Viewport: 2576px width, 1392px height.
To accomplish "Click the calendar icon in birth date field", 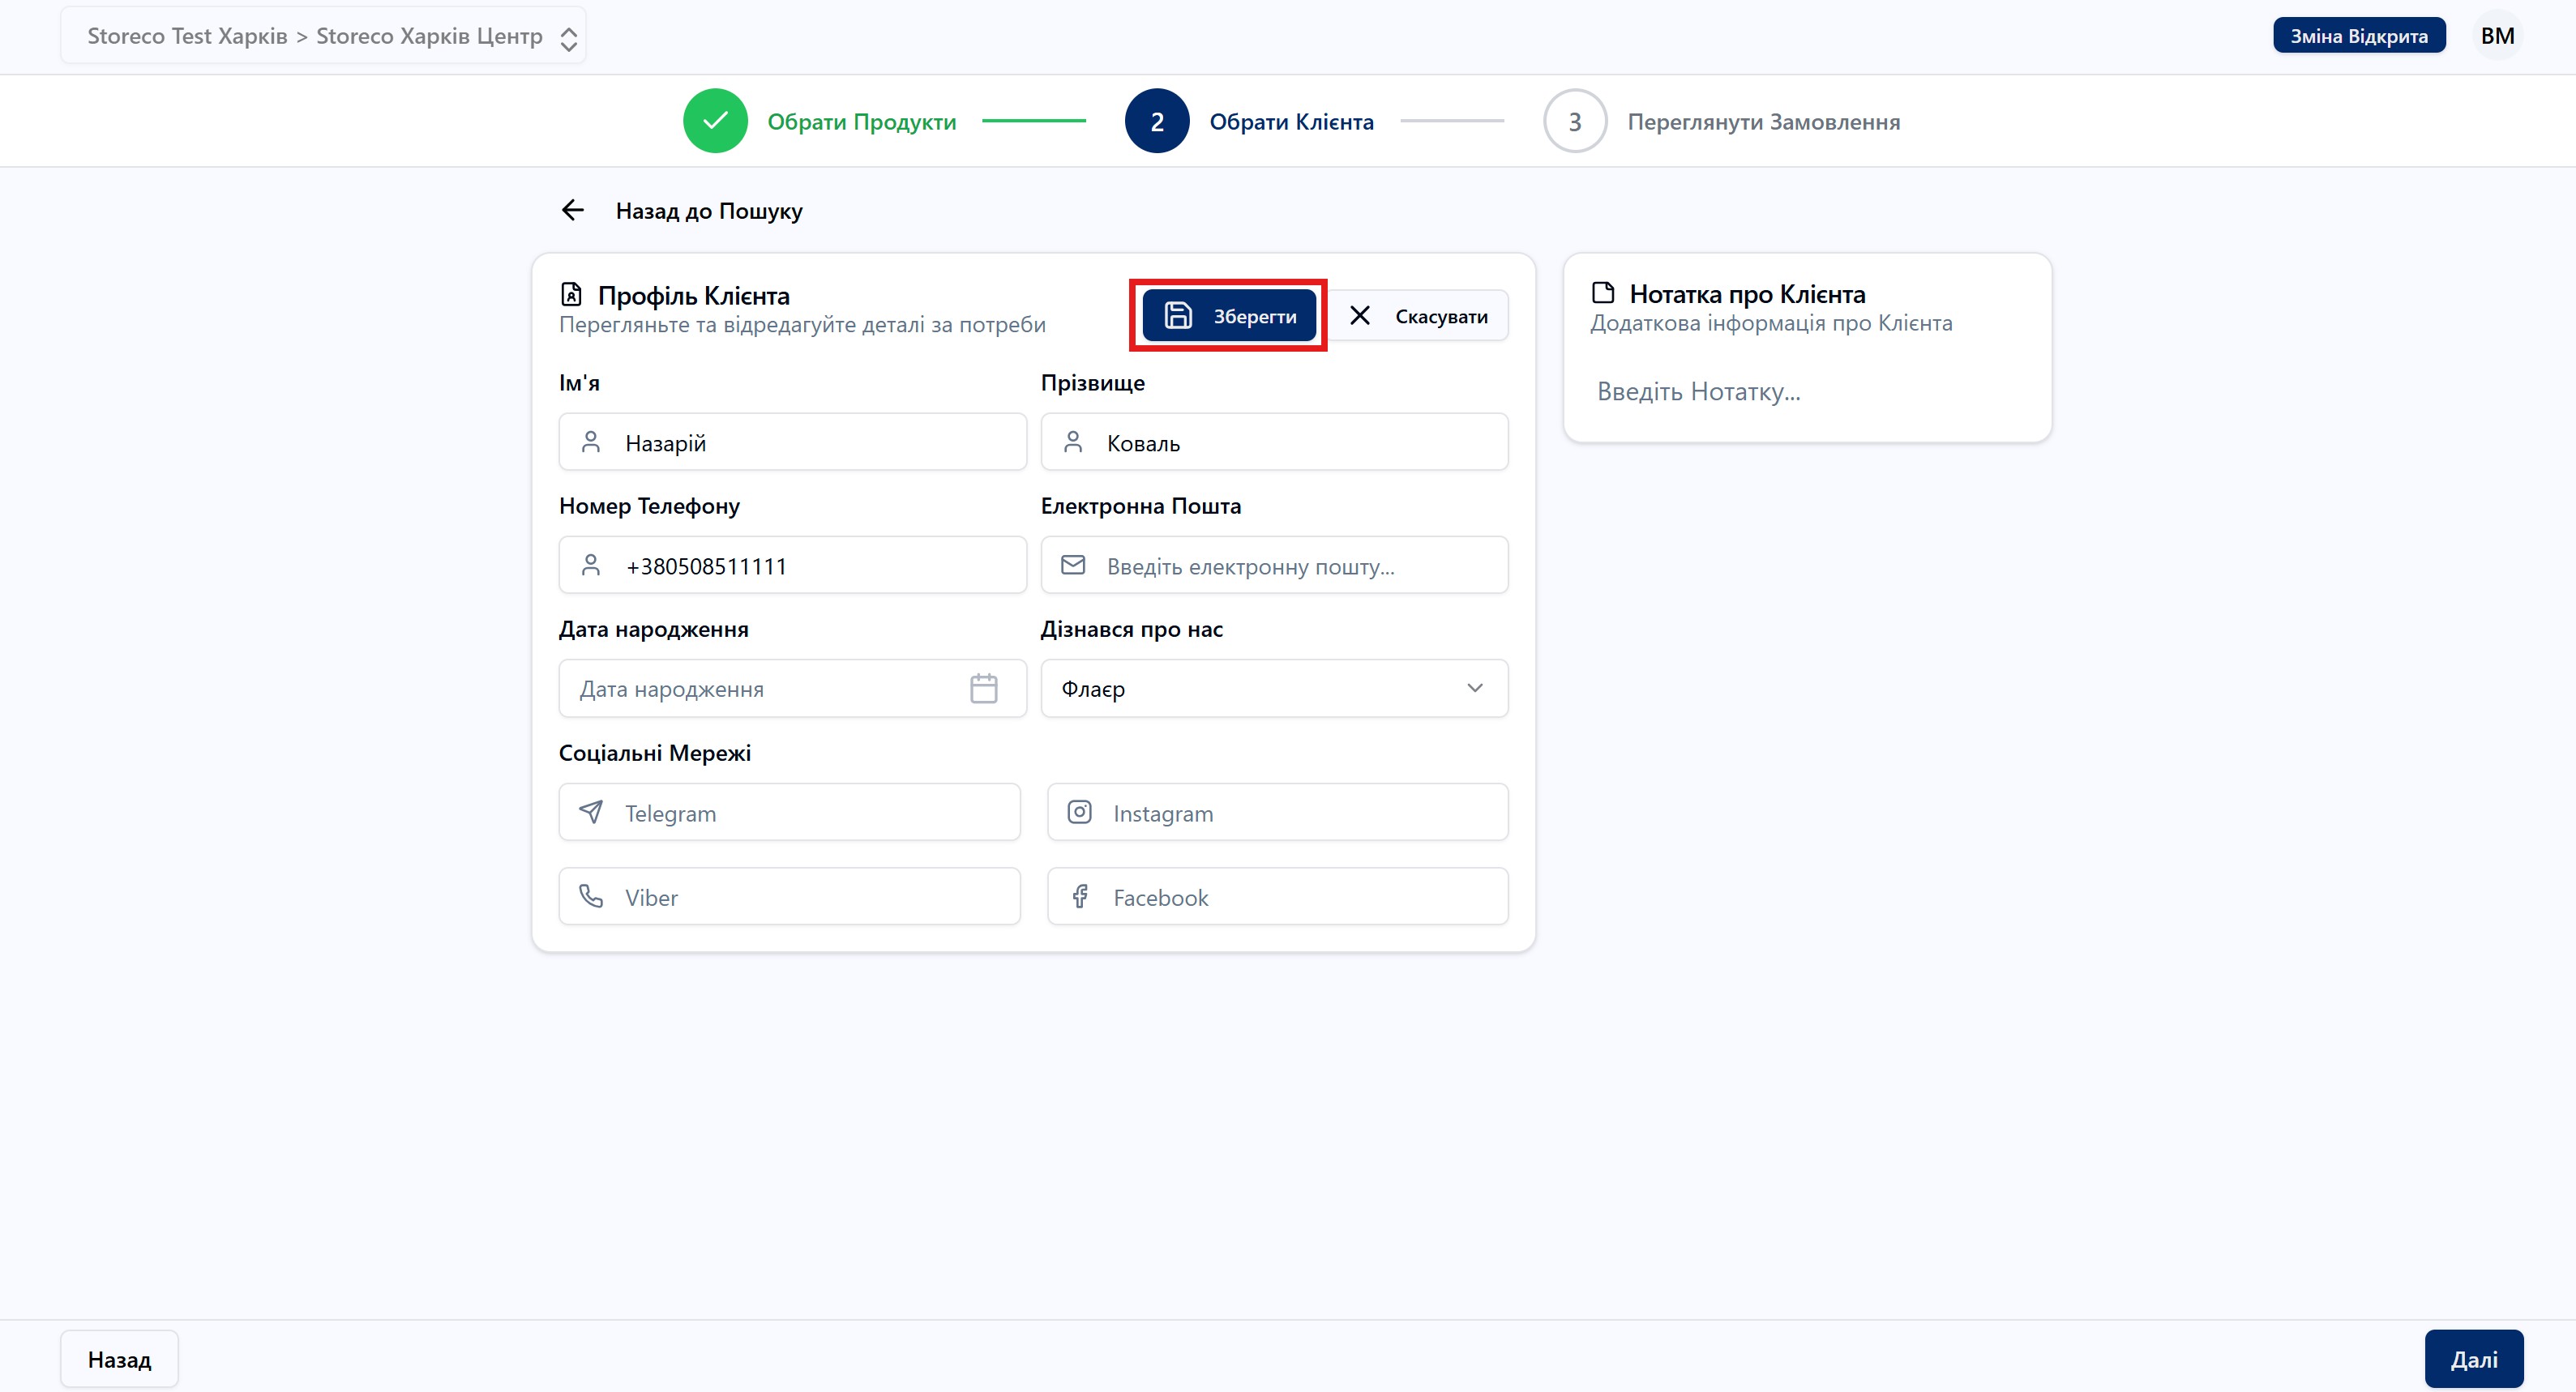I will point(983,689).
